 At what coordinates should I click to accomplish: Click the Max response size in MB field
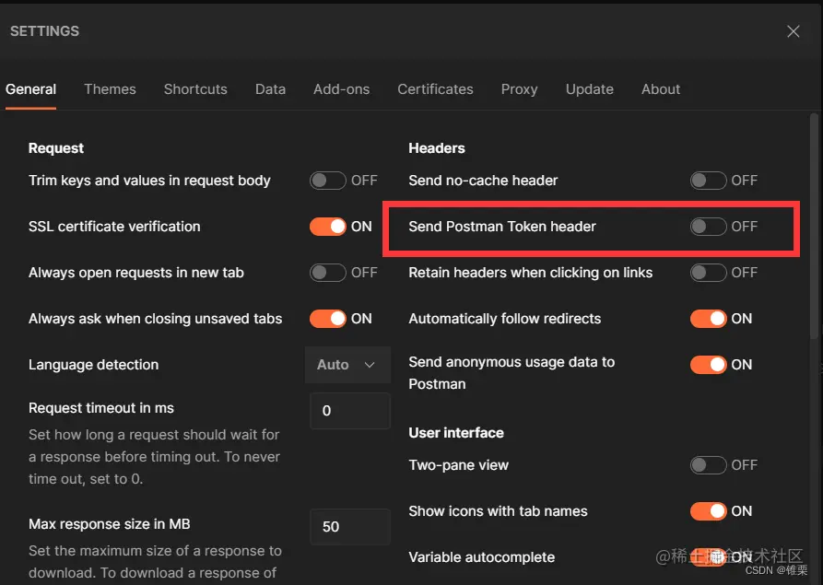pyautogui.click(x=349, y=527)
